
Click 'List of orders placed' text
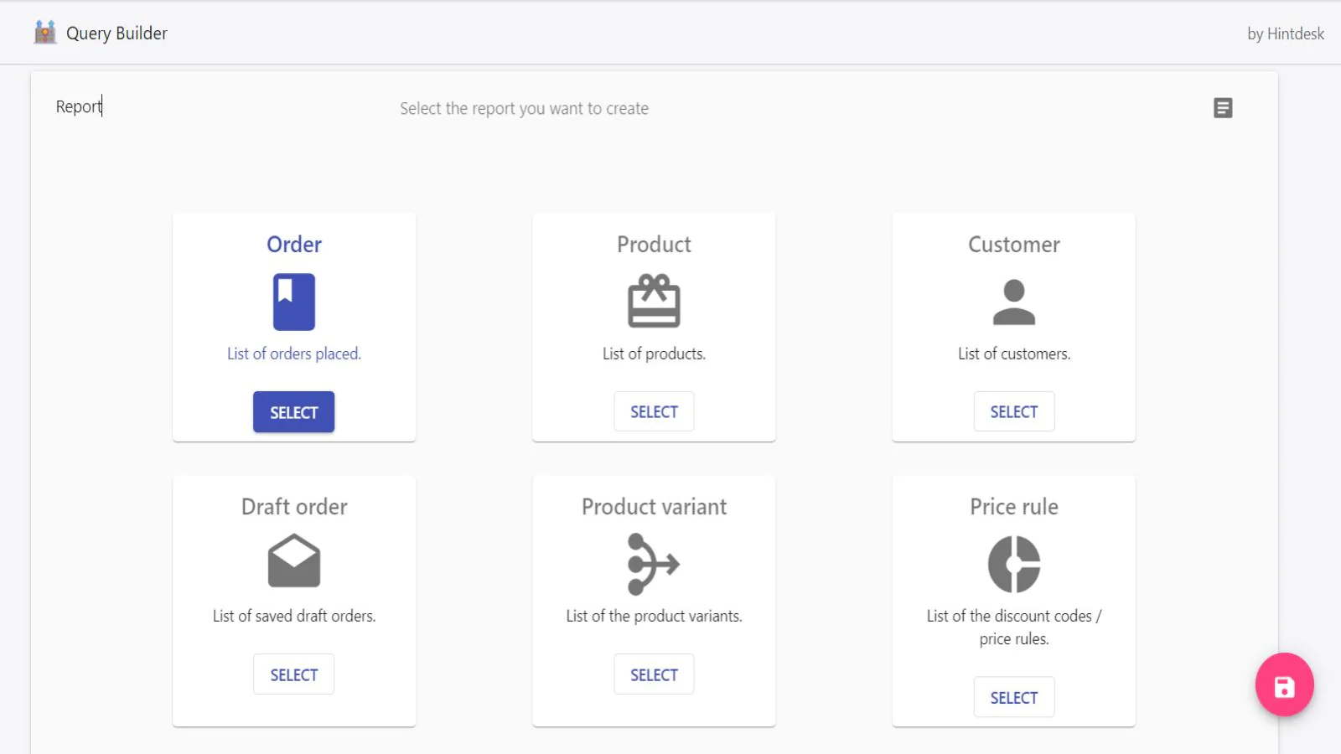pos(293,353)
